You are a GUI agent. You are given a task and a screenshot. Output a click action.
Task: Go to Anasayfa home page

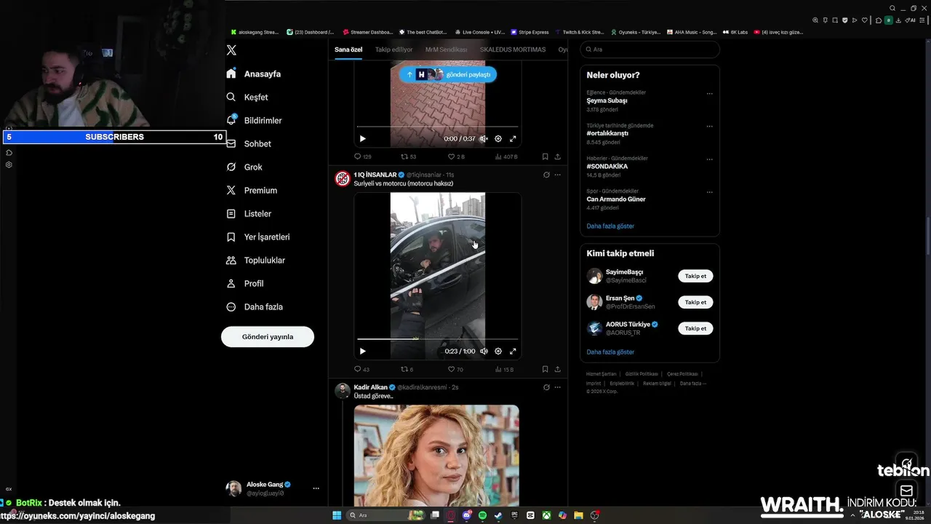(253, 74)
